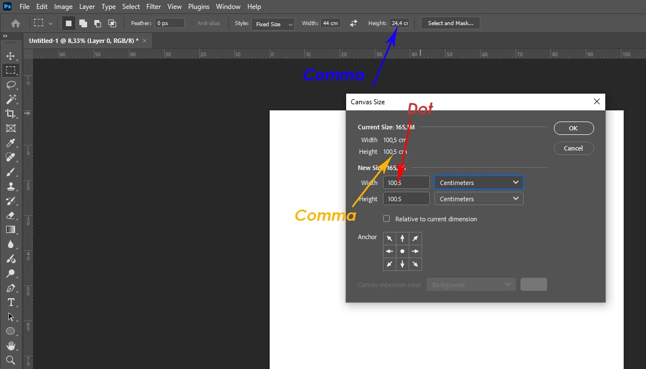Select the Horizontal Type tool

click(11, 302)
